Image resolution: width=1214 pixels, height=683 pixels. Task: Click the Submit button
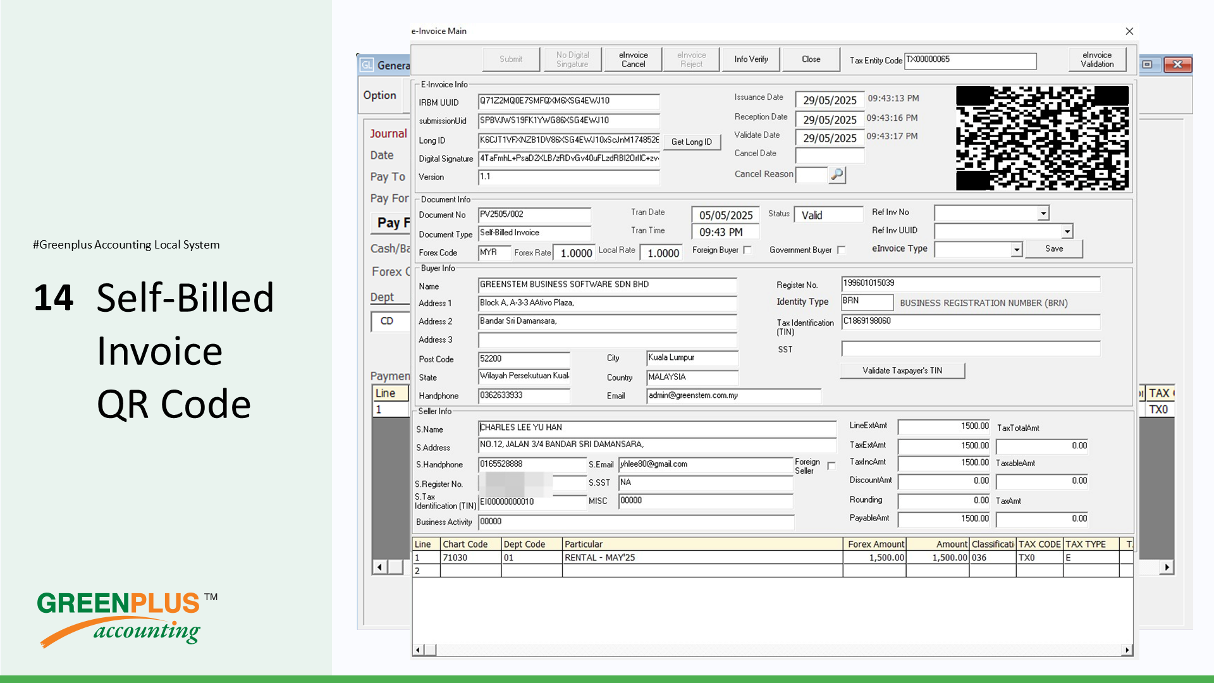click(x=511, y=59)
